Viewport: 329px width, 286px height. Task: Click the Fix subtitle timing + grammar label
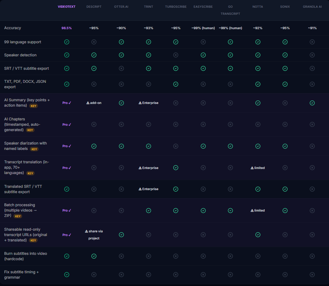point(21,275)
